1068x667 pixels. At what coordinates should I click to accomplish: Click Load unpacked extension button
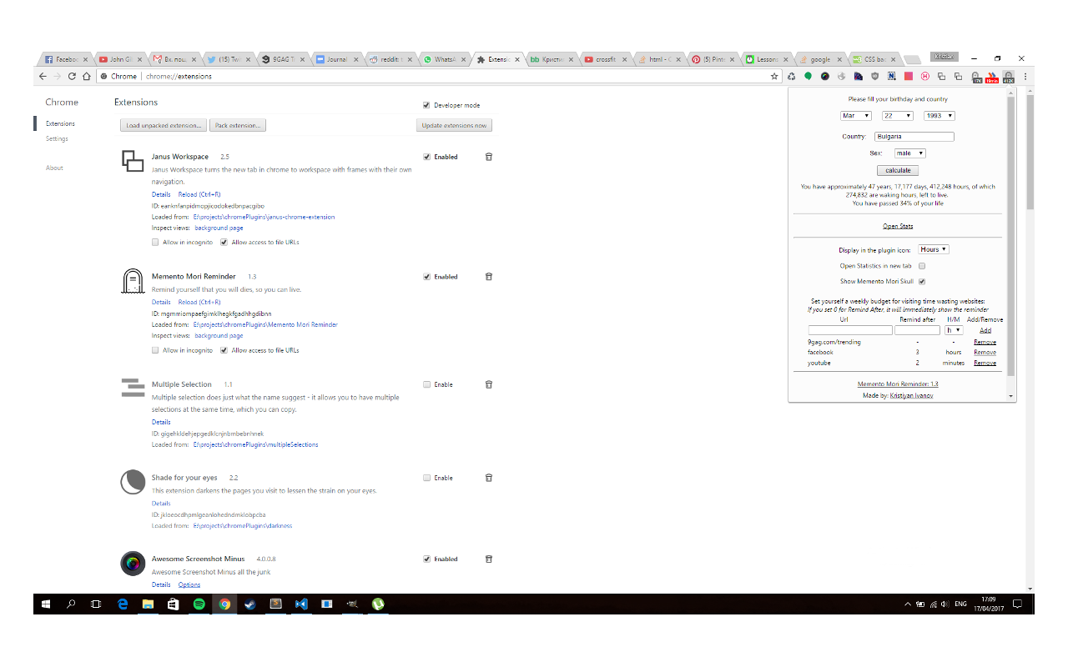tap(164, 126)
